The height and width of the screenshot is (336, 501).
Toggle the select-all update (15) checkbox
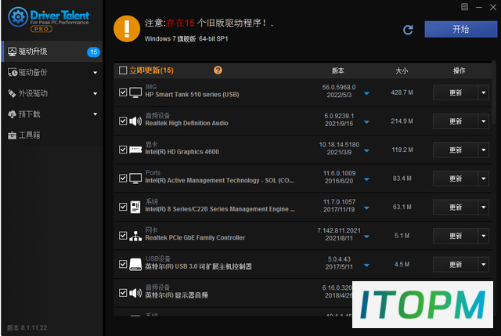tap(123, 70)
